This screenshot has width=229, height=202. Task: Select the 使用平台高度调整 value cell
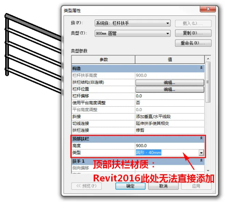169,103
